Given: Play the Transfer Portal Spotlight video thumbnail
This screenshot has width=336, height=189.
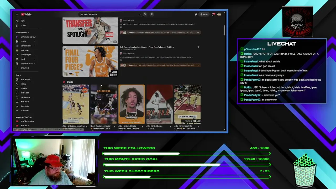Looking at the screenshot, I should click(90, 30).
